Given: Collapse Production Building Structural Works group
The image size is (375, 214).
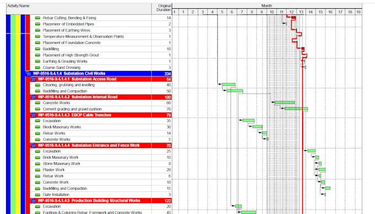Looking at the screenshot, I should point(34,201).
